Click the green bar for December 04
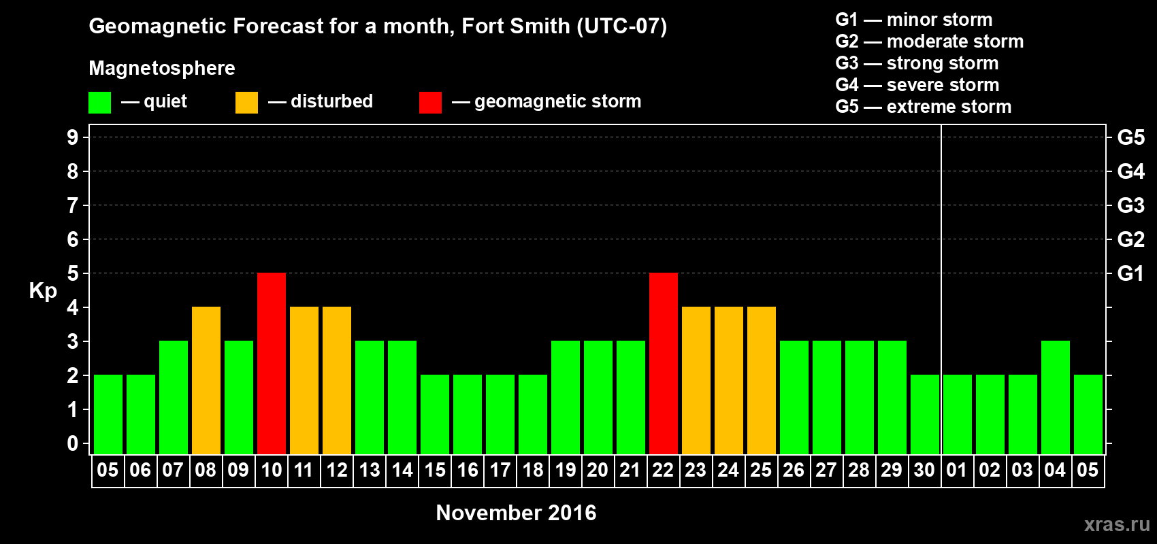 click(1056, 397)
